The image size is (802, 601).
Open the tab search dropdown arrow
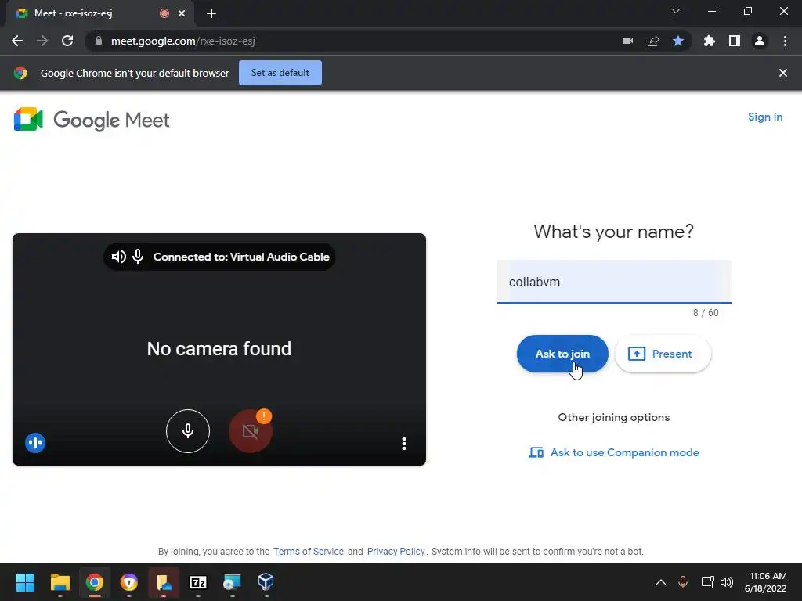click(x=676, y=11)
